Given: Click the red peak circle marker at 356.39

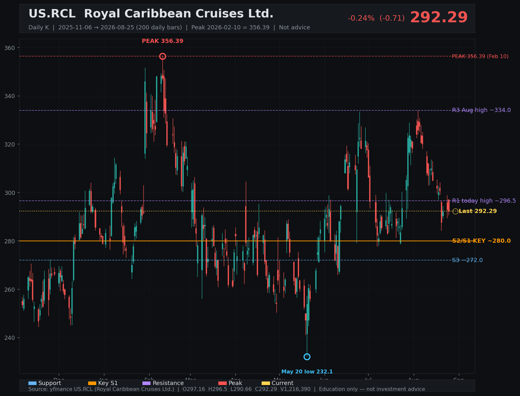Looking at the screenshot, I should click(x=162, y=56).
